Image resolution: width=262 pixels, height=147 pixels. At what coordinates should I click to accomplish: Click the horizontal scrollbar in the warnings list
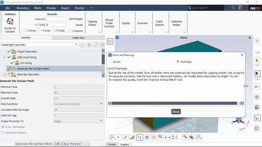[174, 103]
